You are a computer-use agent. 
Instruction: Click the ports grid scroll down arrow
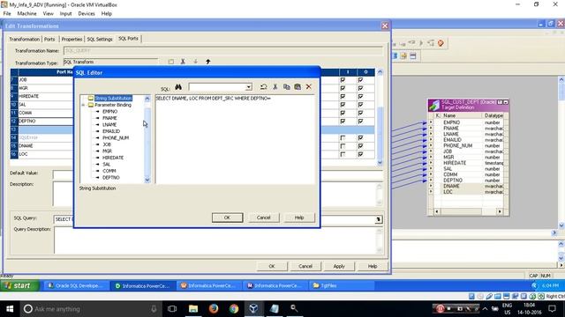coord(380,162)
